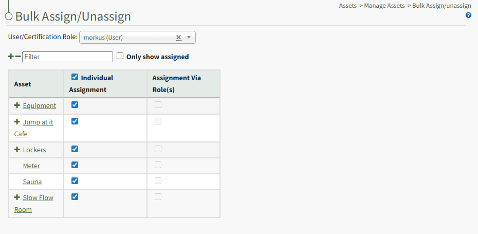Expand the Lockers asset row
Screen dimensions: 478x234
[17, 150]
